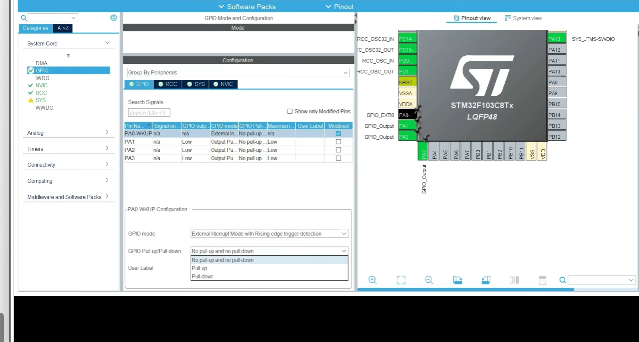Open the Pinout menu

click(x=339, y=7)
